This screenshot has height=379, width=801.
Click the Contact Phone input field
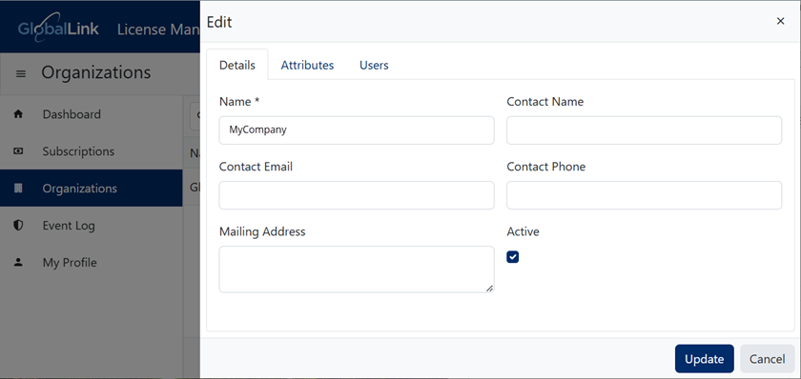pos(644,195)
